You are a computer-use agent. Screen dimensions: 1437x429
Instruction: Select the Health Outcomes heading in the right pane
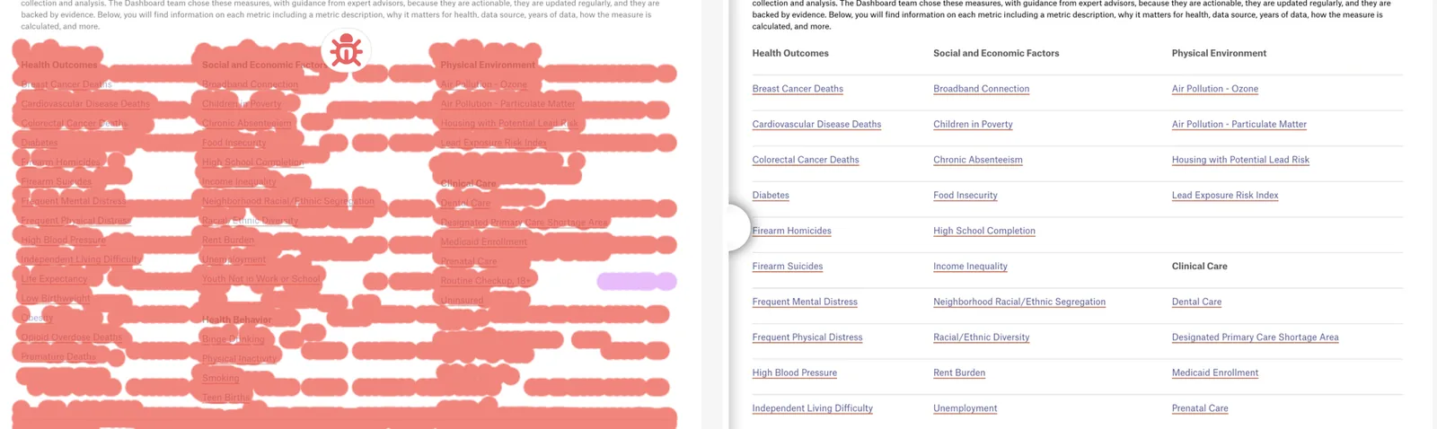click(790, 54)
